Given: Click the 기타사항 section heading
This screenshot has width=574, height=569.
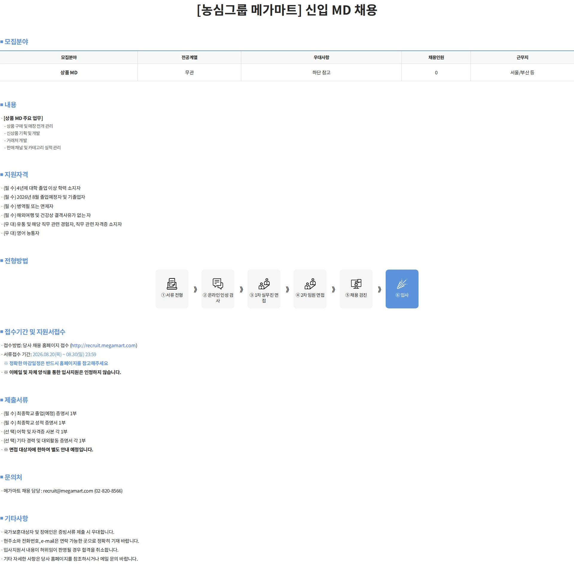Looking at the screenshot, I should (16, 518).
